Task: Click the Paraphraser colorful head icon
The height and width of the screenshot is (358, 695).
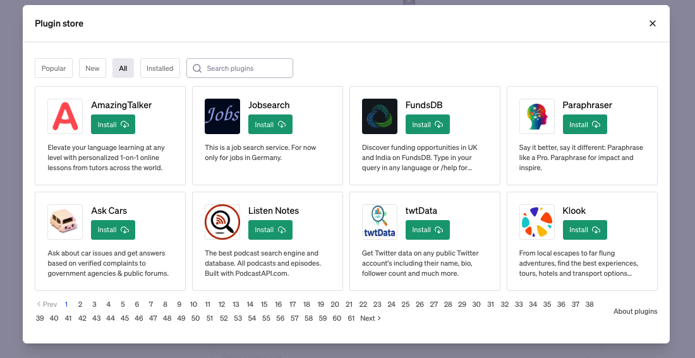Action: tap(537, 116)
